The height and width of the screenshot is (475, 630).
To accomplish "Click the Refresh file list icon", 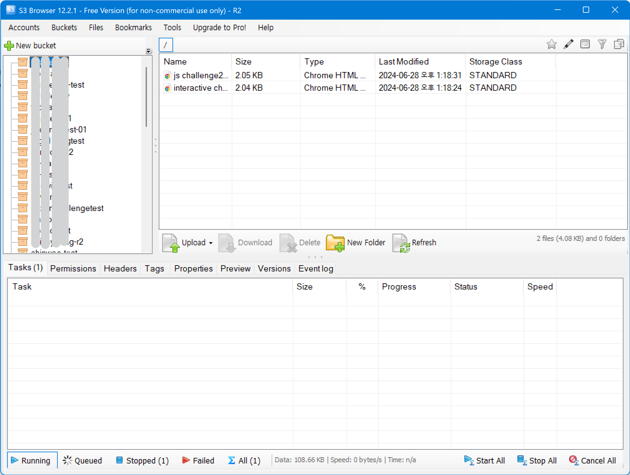I will (401, 243).
